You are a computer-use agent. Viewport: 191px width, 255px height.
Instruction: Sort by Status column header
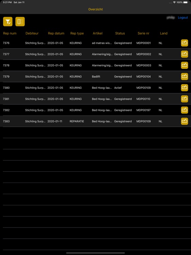pyautogui.click(x=120, y=33)
